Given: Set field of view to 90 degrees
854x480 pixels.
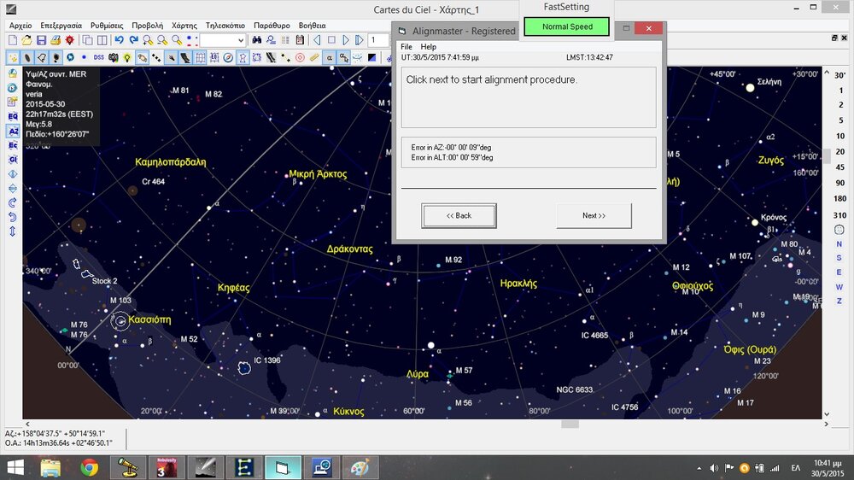Looking at the screenshot, I should pos(839,184).
